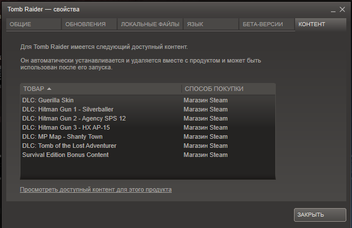Select row DLC: Guerilla Skin
Viewport: 352px width, 228px height.
(x=148, y=100)
